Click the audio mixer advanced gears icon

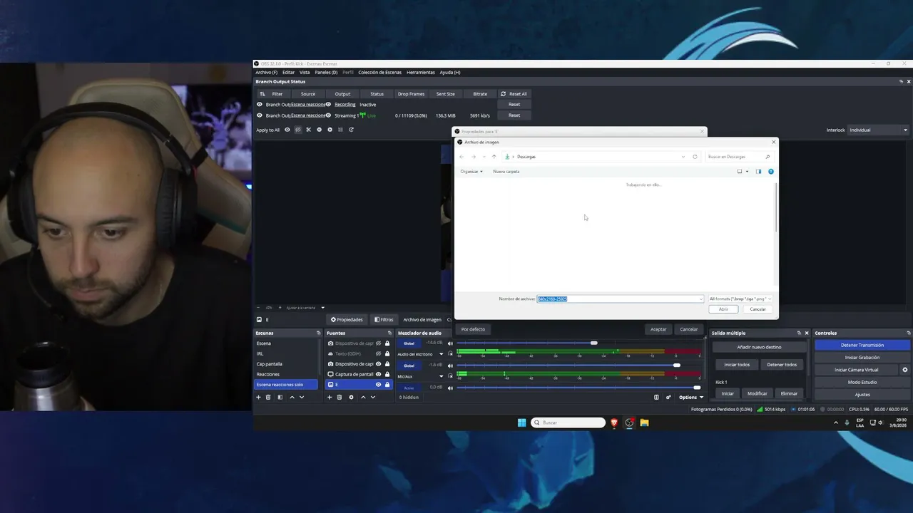(668, 397)
